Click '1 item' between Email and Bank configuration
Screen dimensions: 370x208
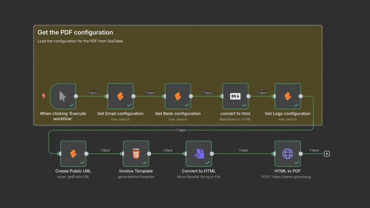pyautogui.click(x=149, y=93)
